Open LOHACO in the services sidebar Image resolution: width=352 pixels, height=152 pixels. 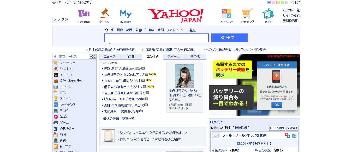65,75
